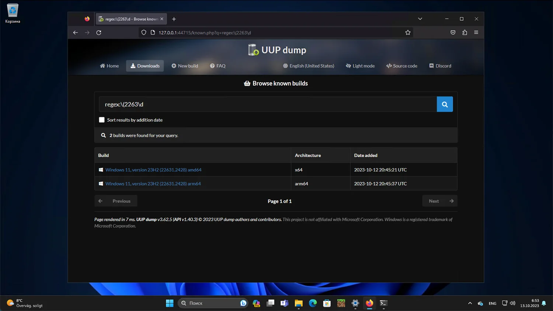Reload the page with the refresh icon
The height and width of the screenshot is (311, 553).
[99, 32]
